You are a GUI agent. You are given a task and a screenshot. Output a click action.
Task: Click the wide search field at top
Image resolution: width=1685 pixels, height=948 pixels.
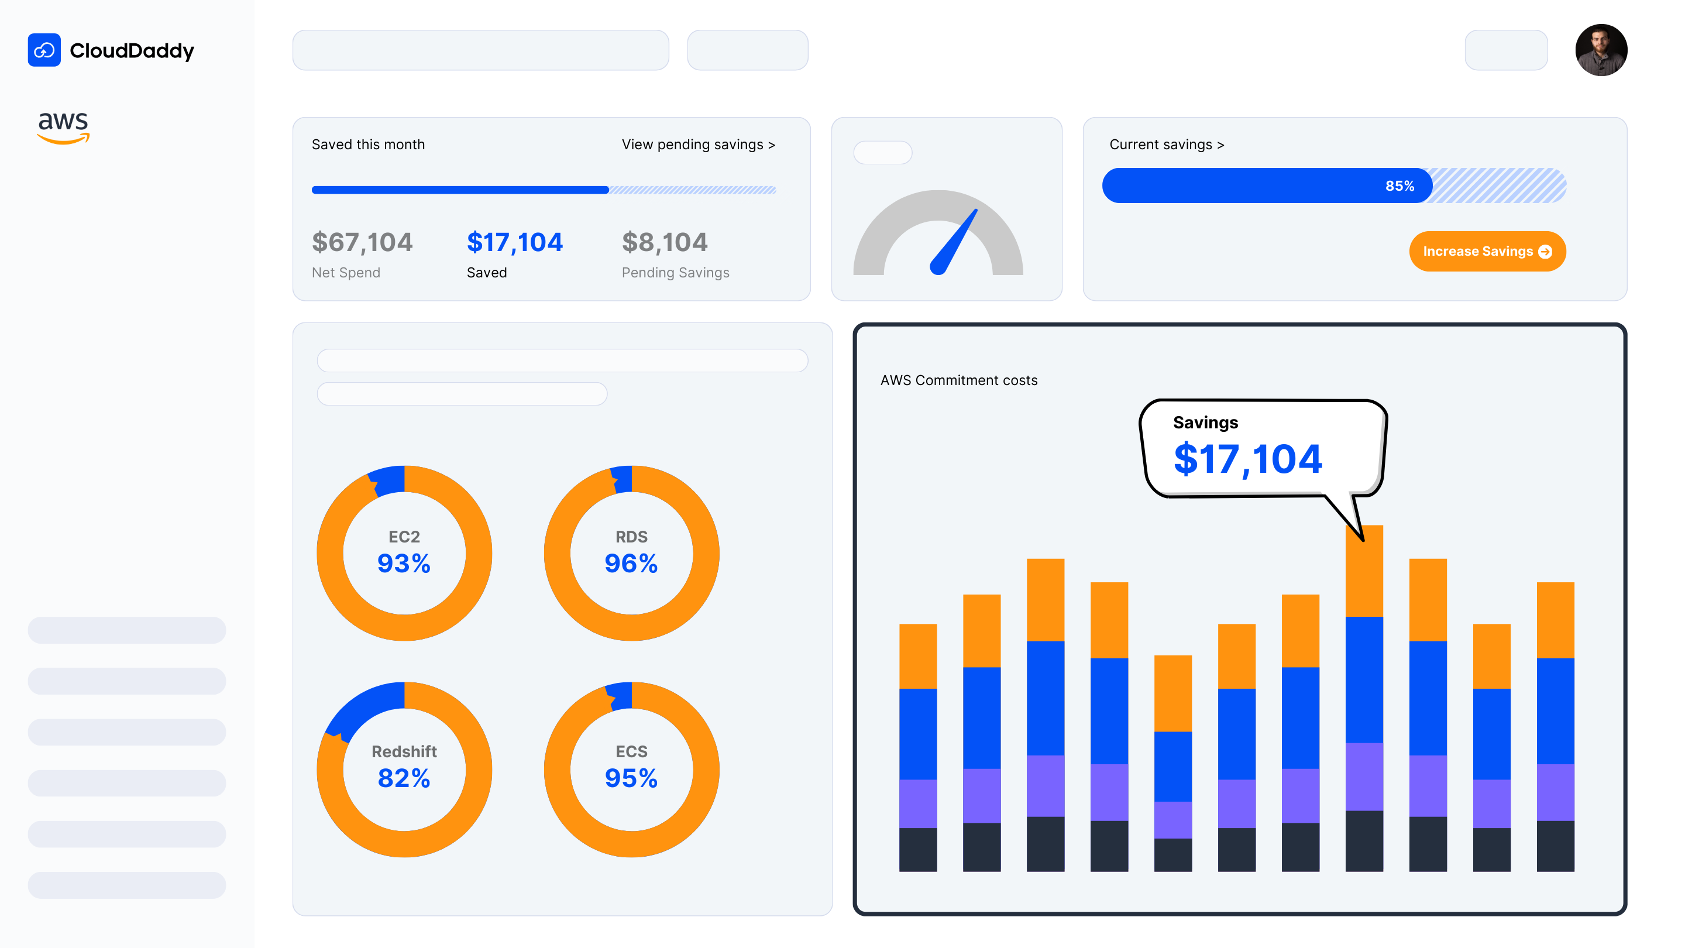(x=480, y=50)
